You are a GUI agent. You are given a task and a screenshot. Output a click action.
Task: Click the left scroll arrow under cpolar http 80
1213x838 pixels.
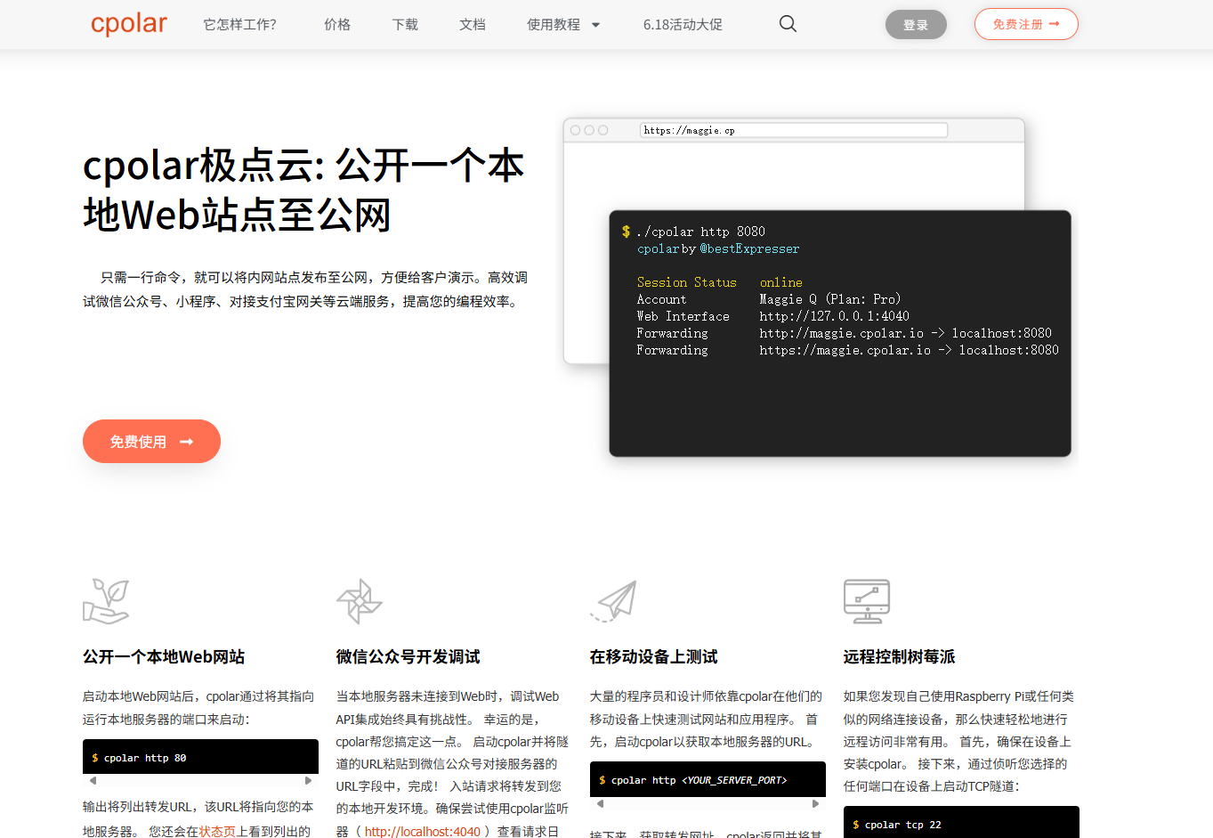tap(93, 780)
